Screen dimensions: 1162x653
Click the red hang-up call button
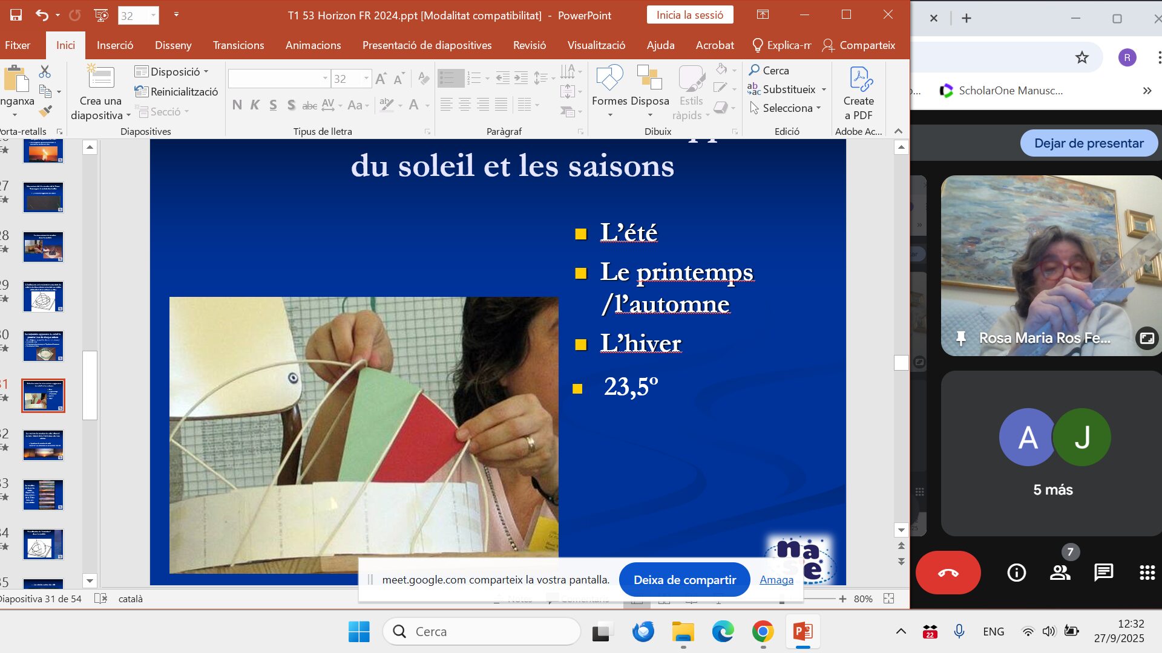tap(948, 573)
